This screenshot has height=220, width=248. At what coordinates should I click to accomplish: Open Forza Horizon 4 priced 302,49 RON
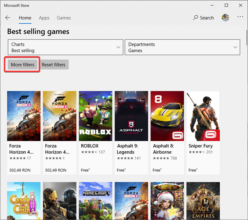click(x=24, y=133)
